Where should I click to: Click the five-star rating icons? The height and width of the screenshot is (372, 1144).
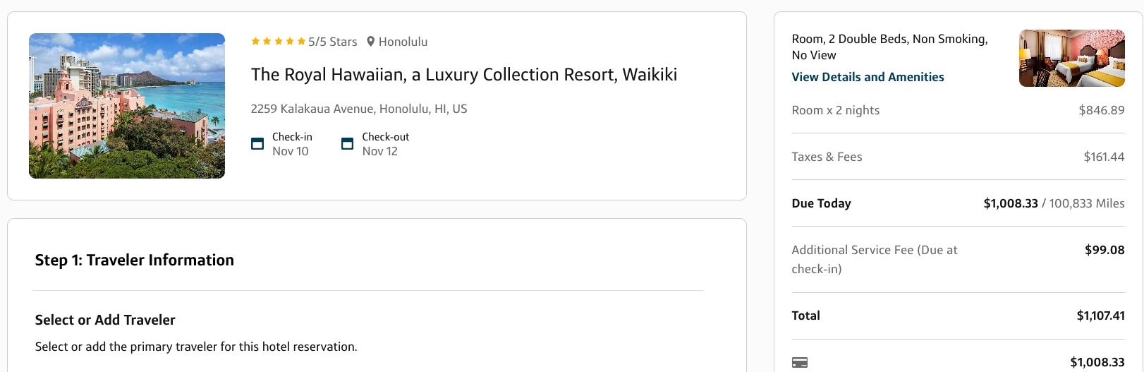279,42
